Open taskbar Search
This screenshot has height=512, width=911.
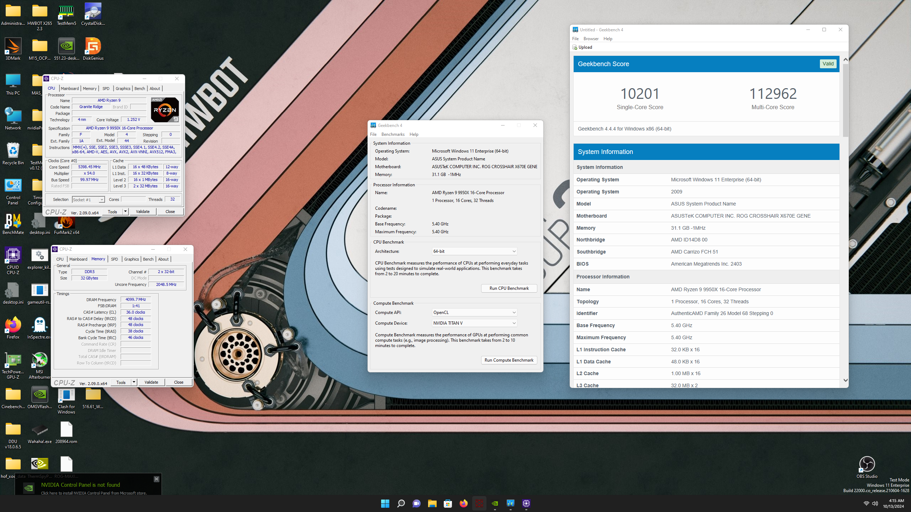click(x=401, y=503)
